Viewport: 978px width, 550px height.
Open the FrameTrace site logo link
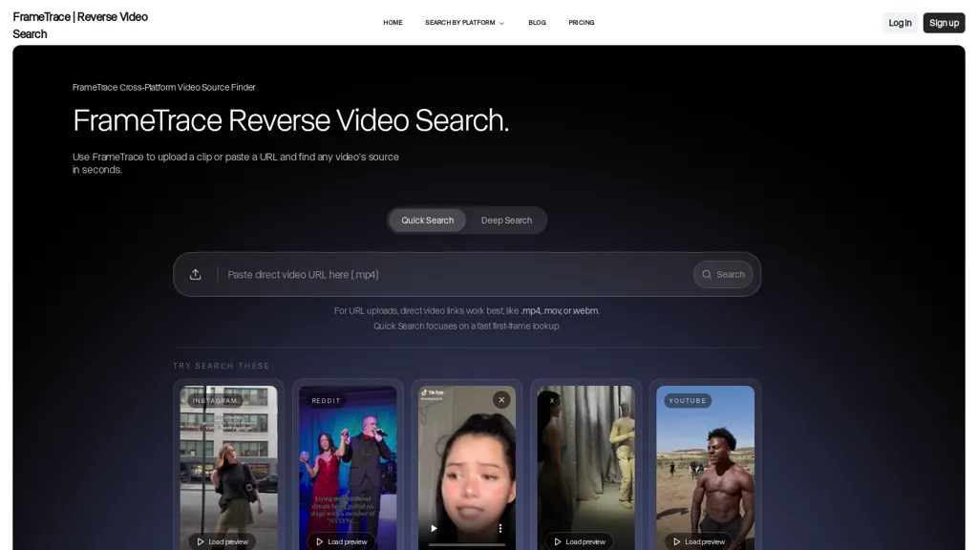tap(80, 26)
